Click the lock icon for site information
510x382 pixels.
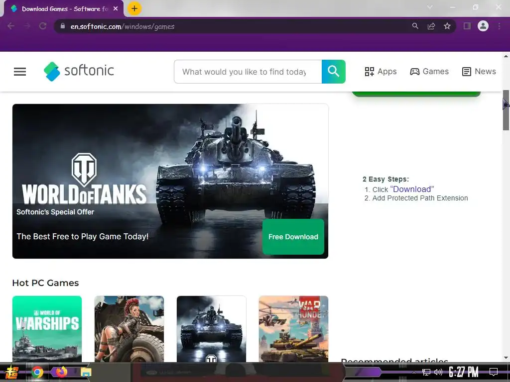tap(63, 26)
